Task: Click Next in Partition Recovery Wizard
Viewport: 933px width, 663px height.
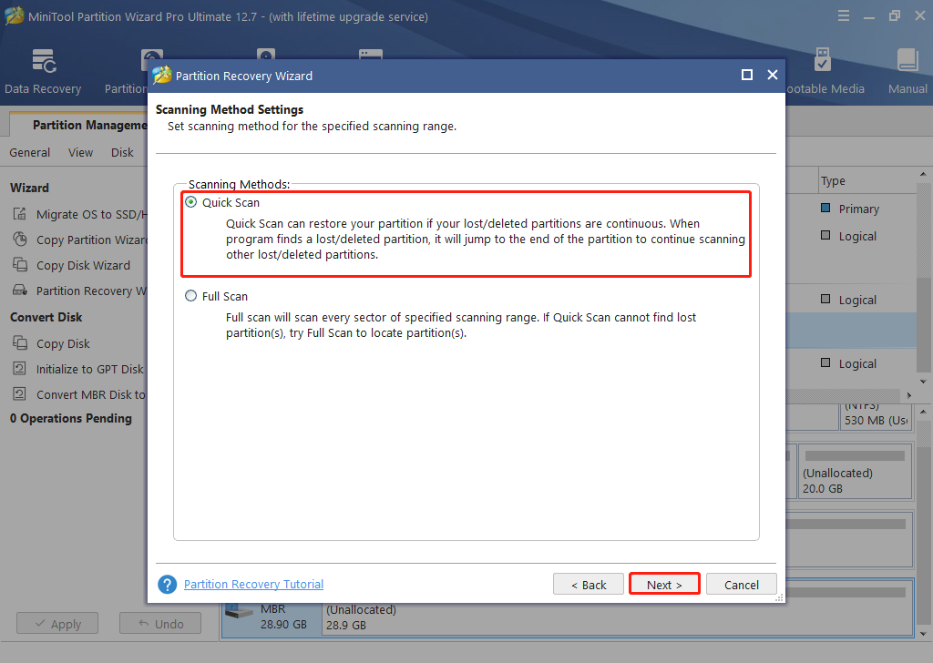Action: click(664, 585)
